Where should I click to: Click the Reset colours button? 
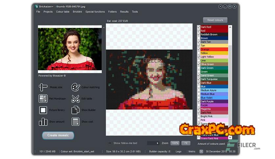coord(215,20)
